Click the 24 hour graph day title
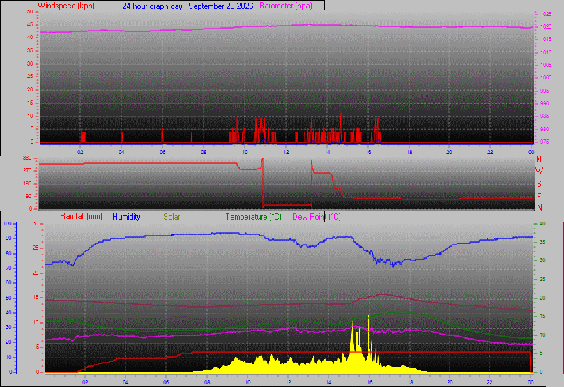Screen dimensions: 564x387 coord(188,6)
